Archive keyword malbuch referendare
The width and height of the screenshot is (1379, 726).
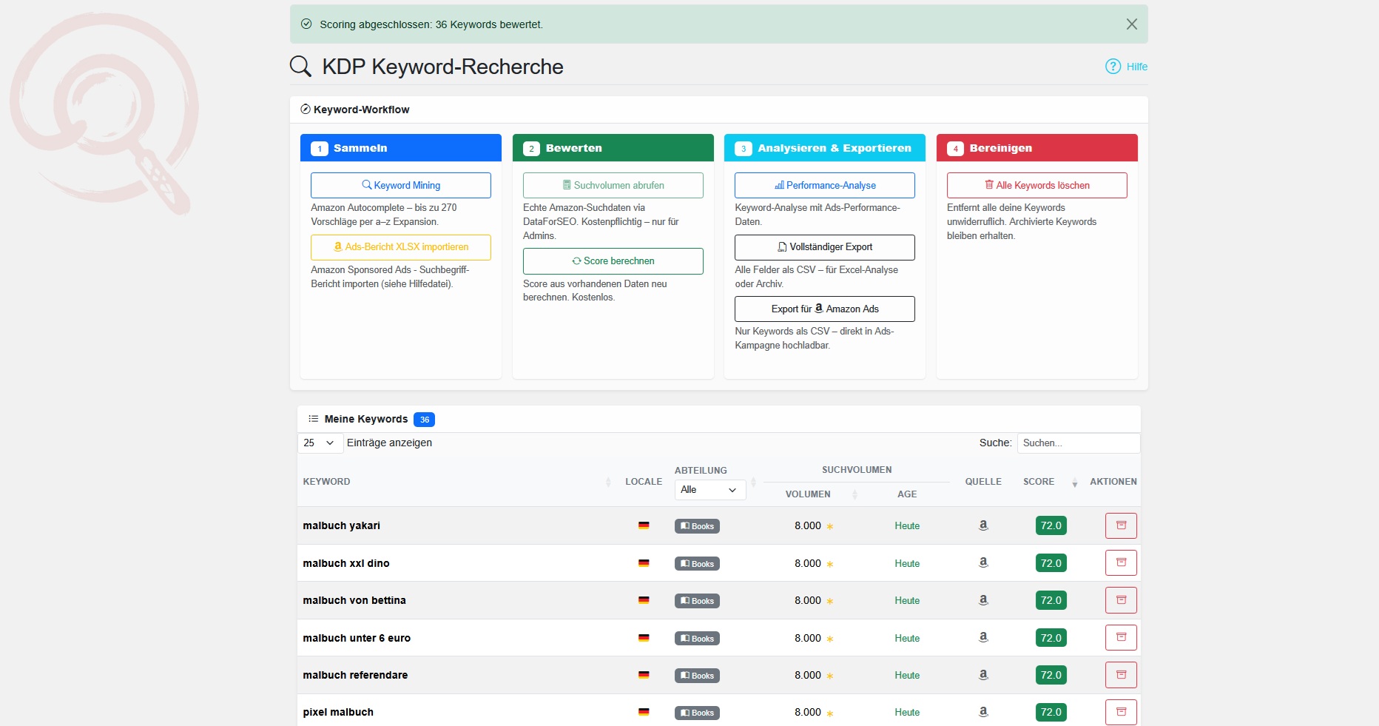[1121, 675]
